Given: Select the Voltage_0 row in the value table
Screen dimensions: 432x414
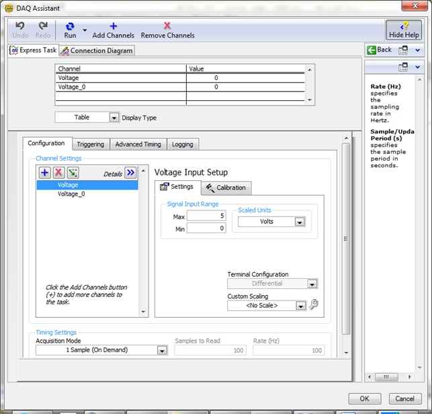Looking at the screenshot, I should click(x=180, y=87).
